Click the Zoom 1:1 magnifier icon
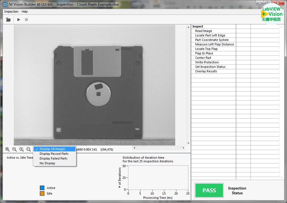 click(21, 149)
